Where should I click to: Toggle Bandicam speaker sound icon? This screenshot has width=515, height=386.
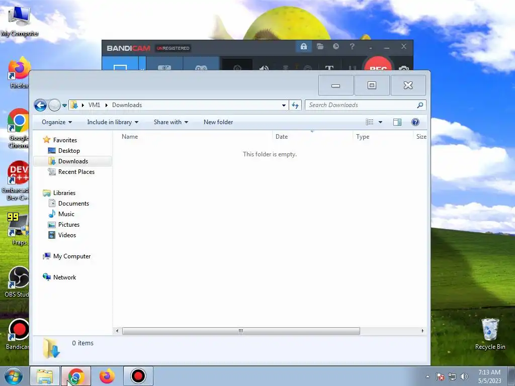(x=264, y=68)
